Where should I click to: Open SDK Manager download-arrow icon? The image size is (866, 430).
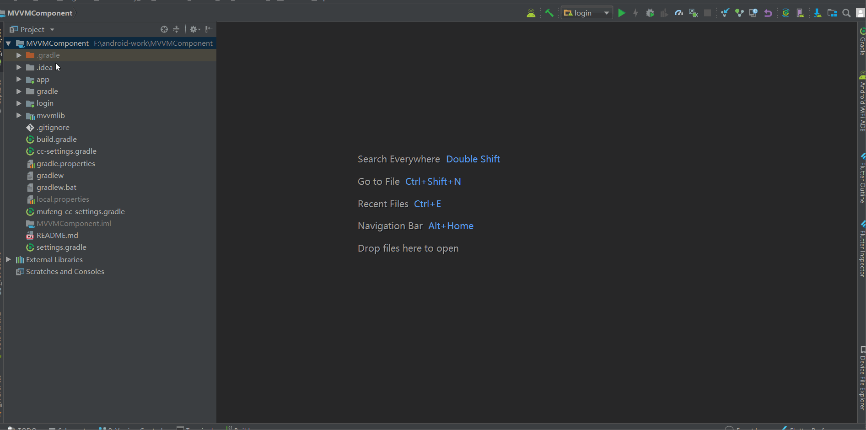coord(818,13)
